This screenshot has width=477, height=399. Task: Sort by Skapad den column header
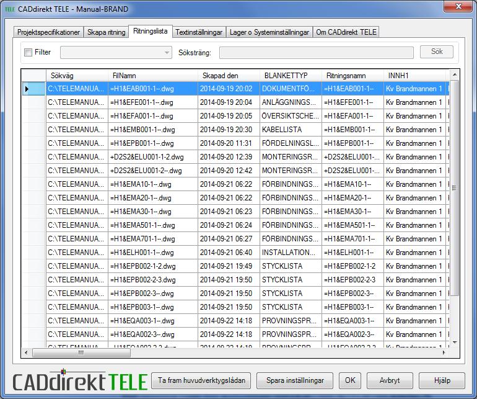pos(229,75)
